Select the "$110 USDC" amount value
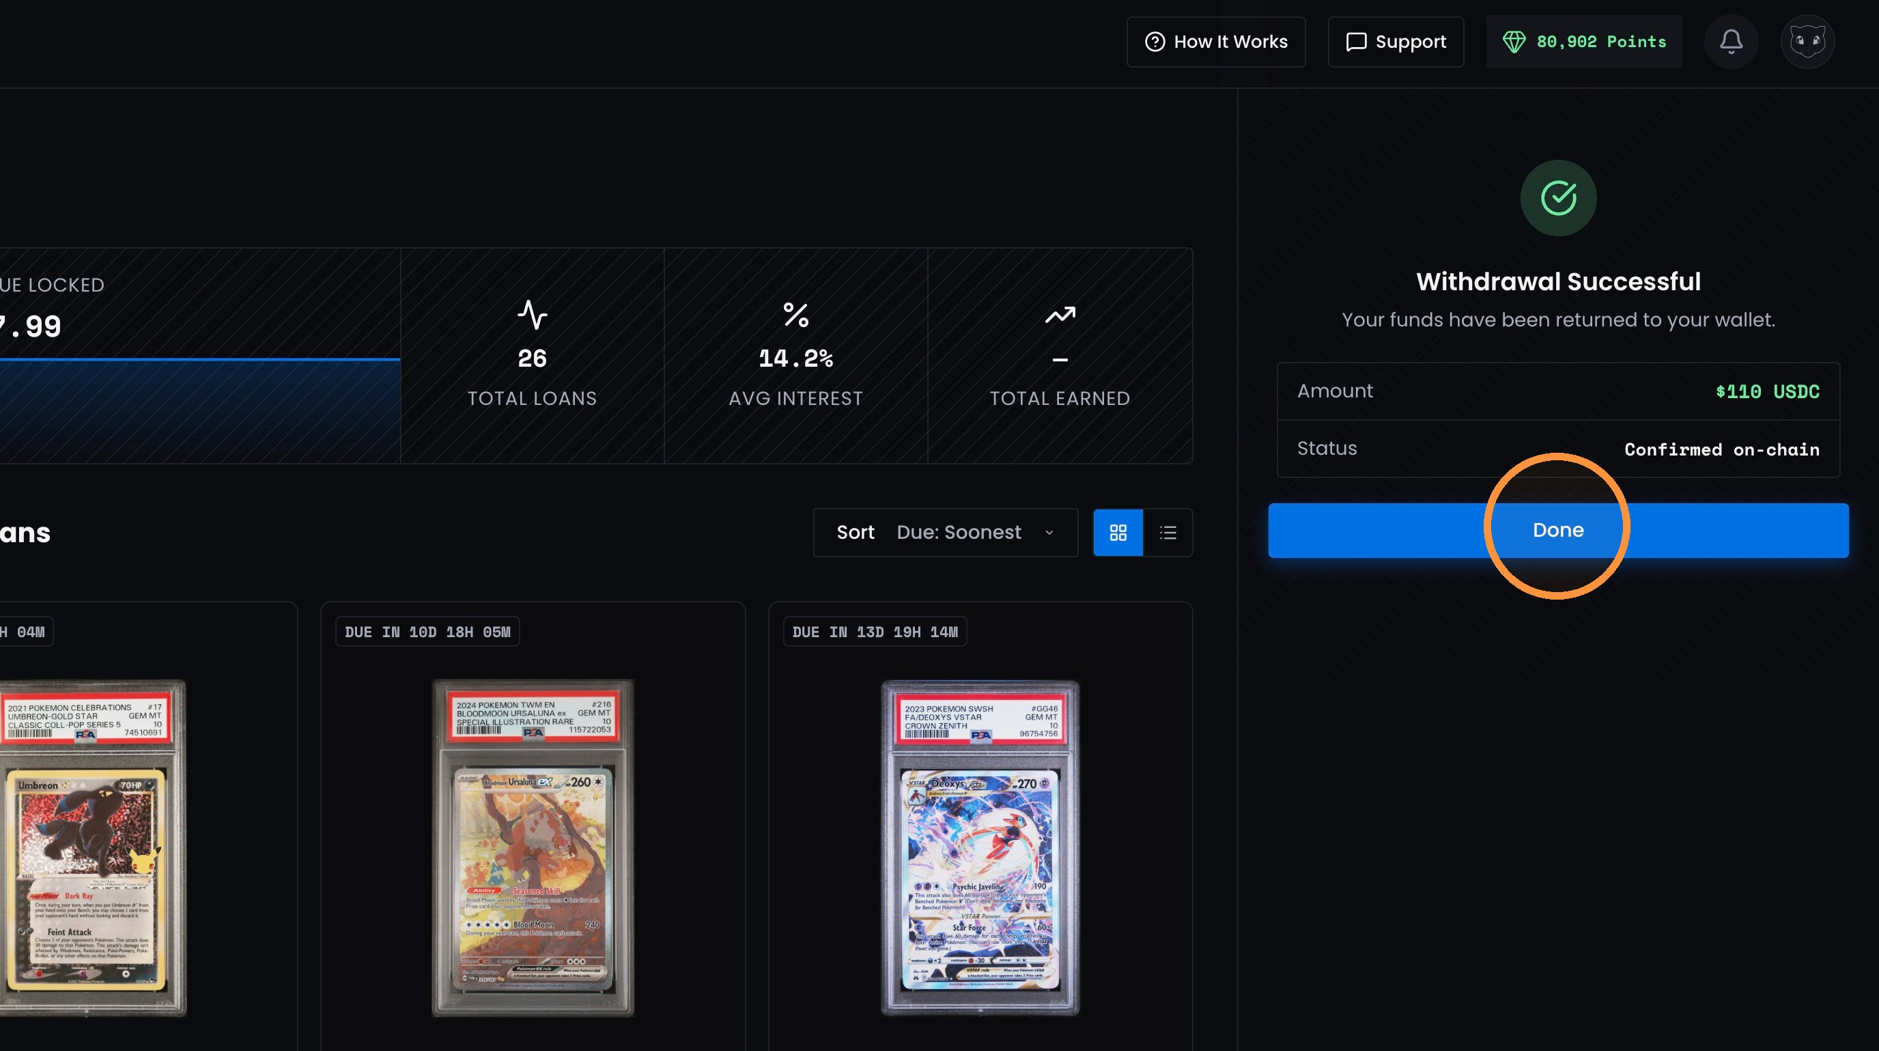Viewport: 1879px width, 1051px height. tap(1768, 392)
